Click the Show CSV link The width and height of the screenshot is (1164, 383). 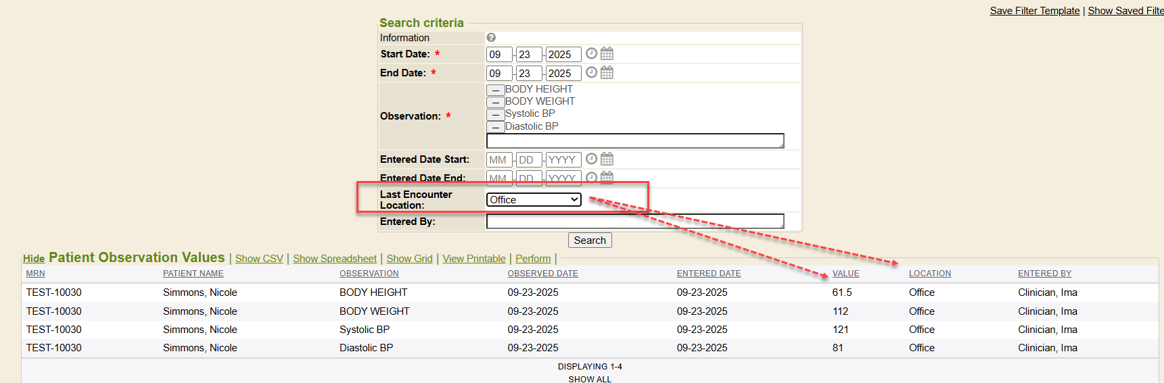pos(259,259)
